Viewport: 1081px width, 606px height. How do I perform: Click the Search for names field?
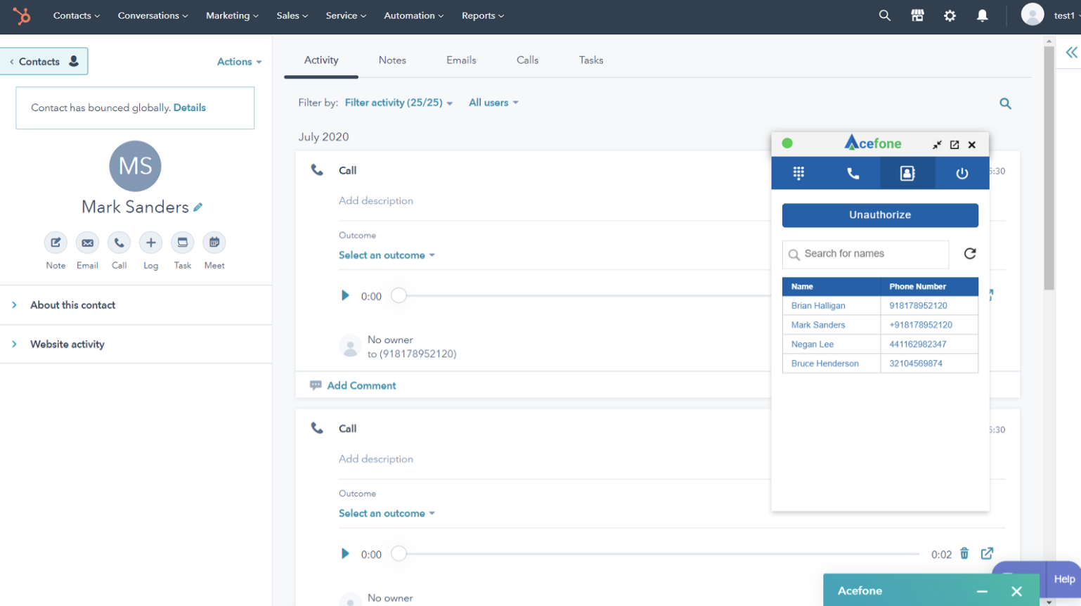click(865, 254)
